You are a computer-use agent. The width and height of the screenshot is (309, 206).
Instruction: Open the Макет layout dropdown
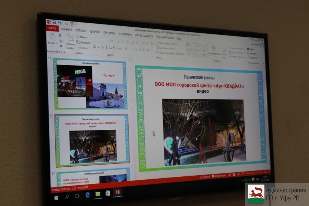coord(82,37)
